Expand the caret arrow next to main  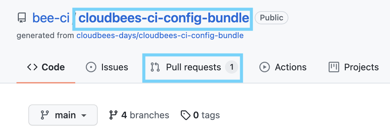coord(84,115)
